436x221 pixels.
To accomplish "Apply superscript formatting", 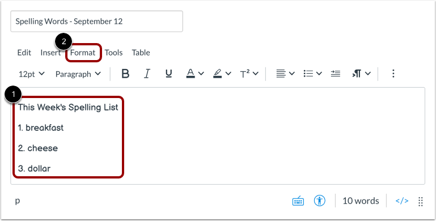I will coord(245,74).
